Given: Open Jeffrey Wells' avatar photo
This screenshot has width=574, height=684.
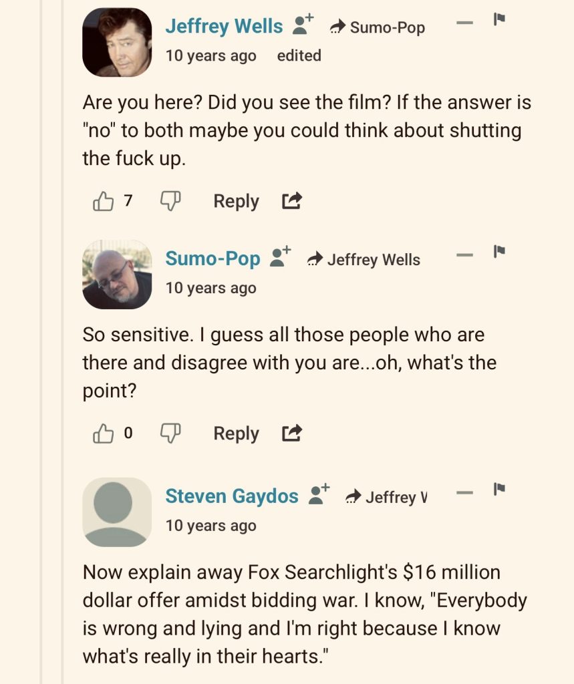Looking at the screenshot, I should (117, 42).
